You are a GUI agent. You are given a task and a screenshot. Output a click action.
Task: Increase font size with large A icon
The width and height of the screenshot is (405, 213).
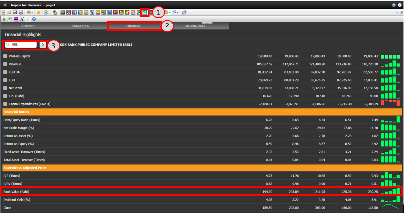click(22, 19)
